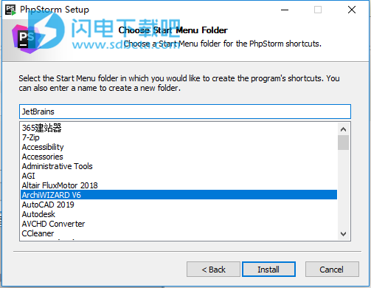This screenshot has width=371, height=288.
Task: Close the PhpStorm Setup window
Action: point(352,10)
